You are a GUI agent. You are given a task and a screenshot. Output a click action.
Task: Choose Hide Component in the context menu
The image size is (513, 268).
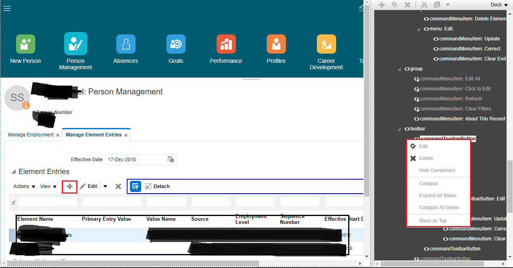point(438,170)
